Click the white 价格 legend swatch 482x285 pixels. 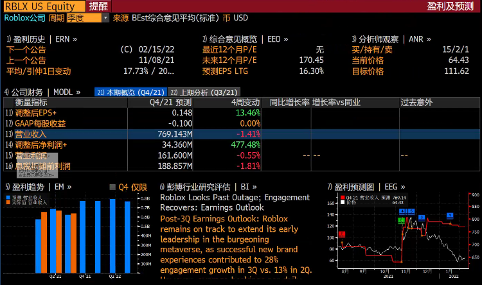pyautogui.click(x=343, y=202)
